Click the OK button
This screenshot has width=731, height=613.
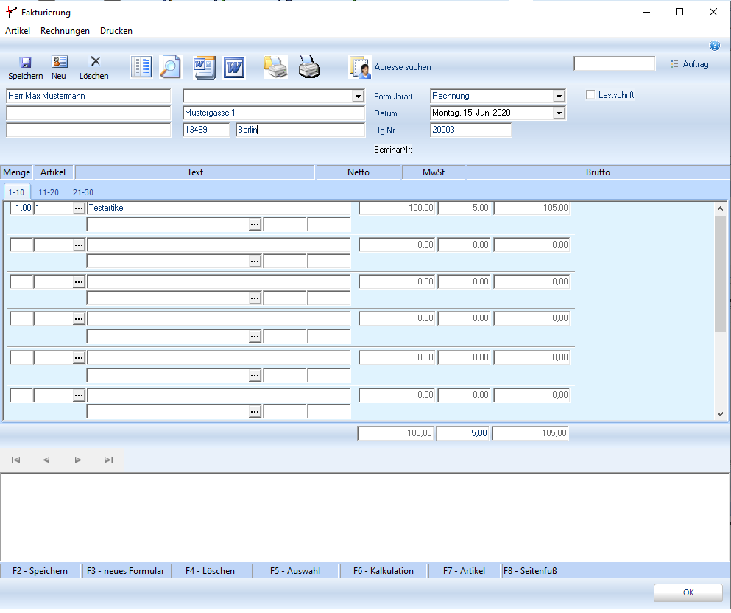688,592
